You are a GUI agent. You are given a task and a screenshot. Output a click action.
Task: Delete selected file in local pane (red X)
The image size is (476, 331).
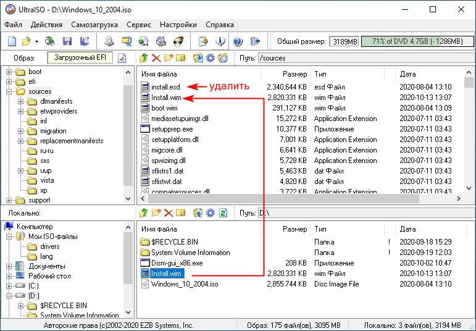[x=169, y=213]
